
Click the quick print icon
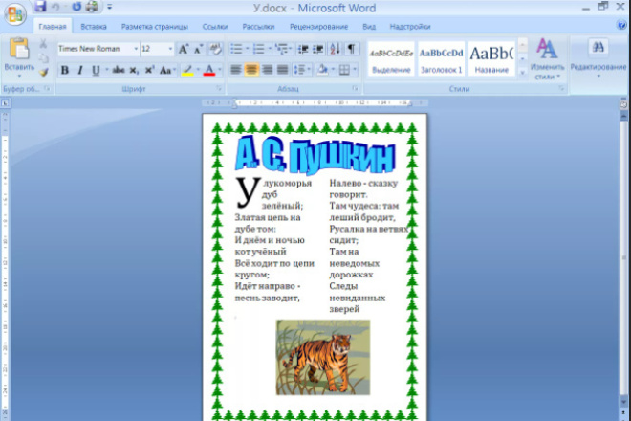click(x=92, y=7)
